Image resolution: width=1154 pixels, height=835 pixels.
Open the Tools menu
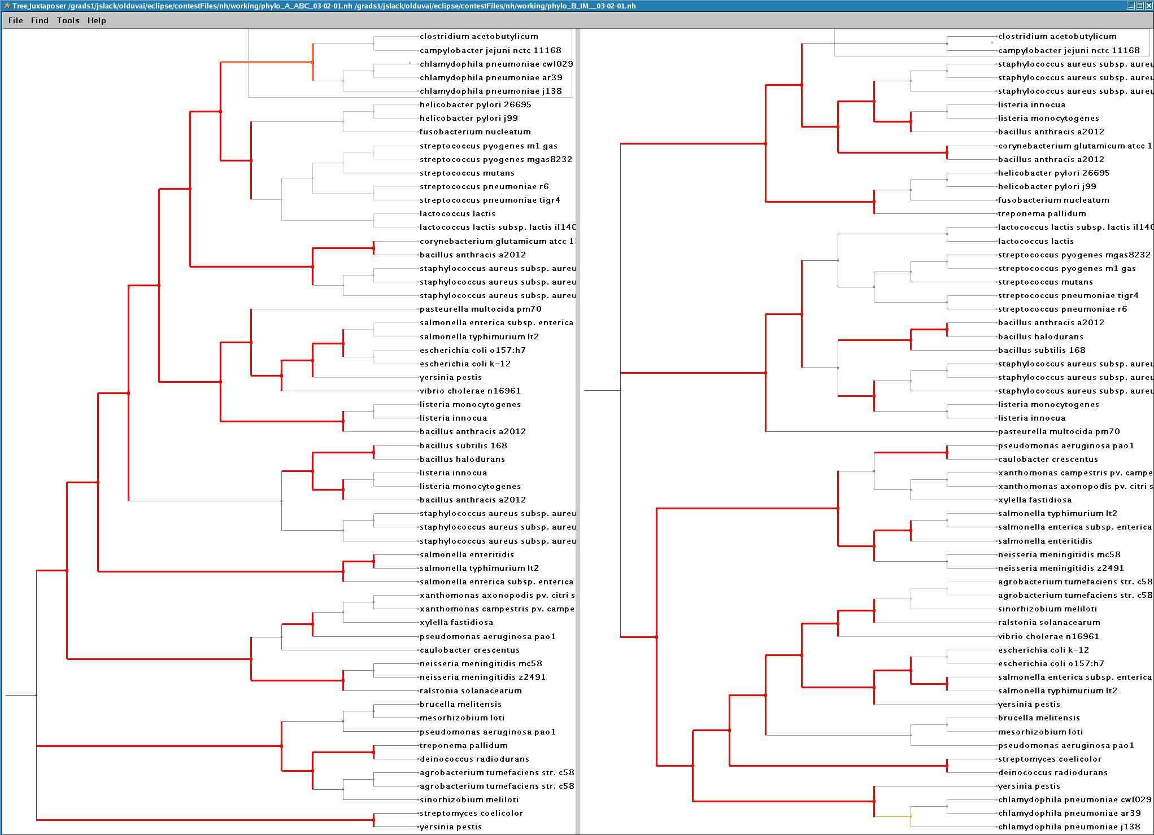pos(68,20)
